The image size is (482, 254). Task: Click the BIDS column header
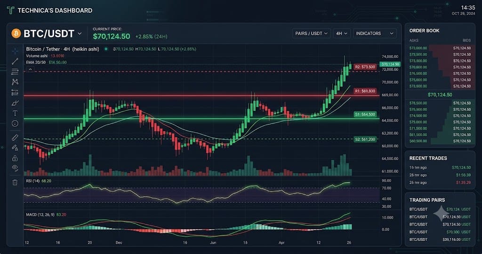(466, 40)
